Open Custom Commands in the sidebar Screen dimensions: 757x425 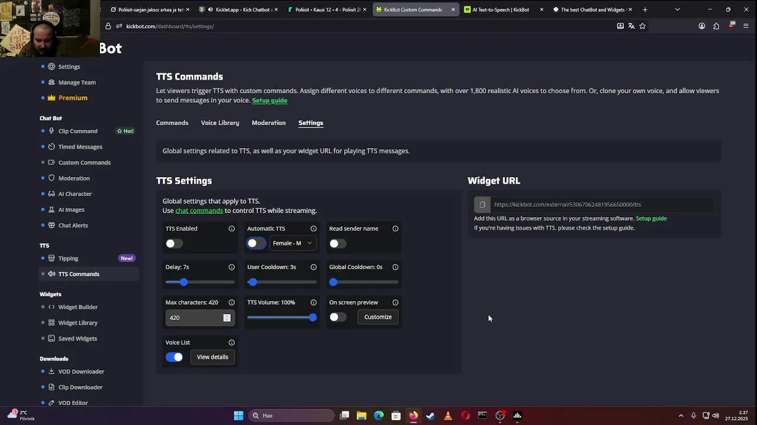(x=84, y=162)
